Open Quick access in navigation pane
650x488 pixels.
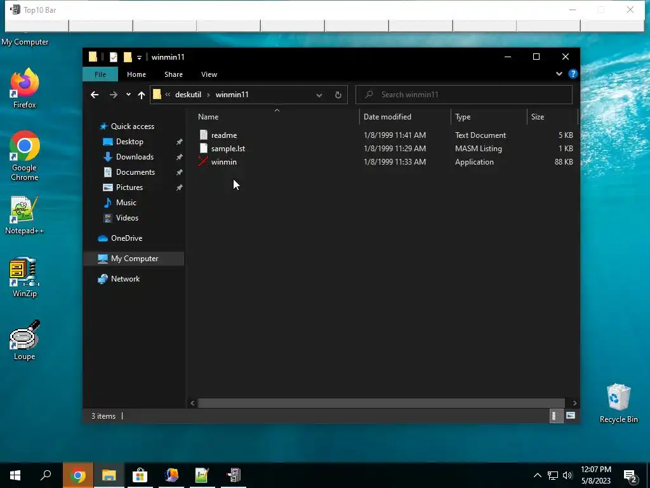[132, 126]
